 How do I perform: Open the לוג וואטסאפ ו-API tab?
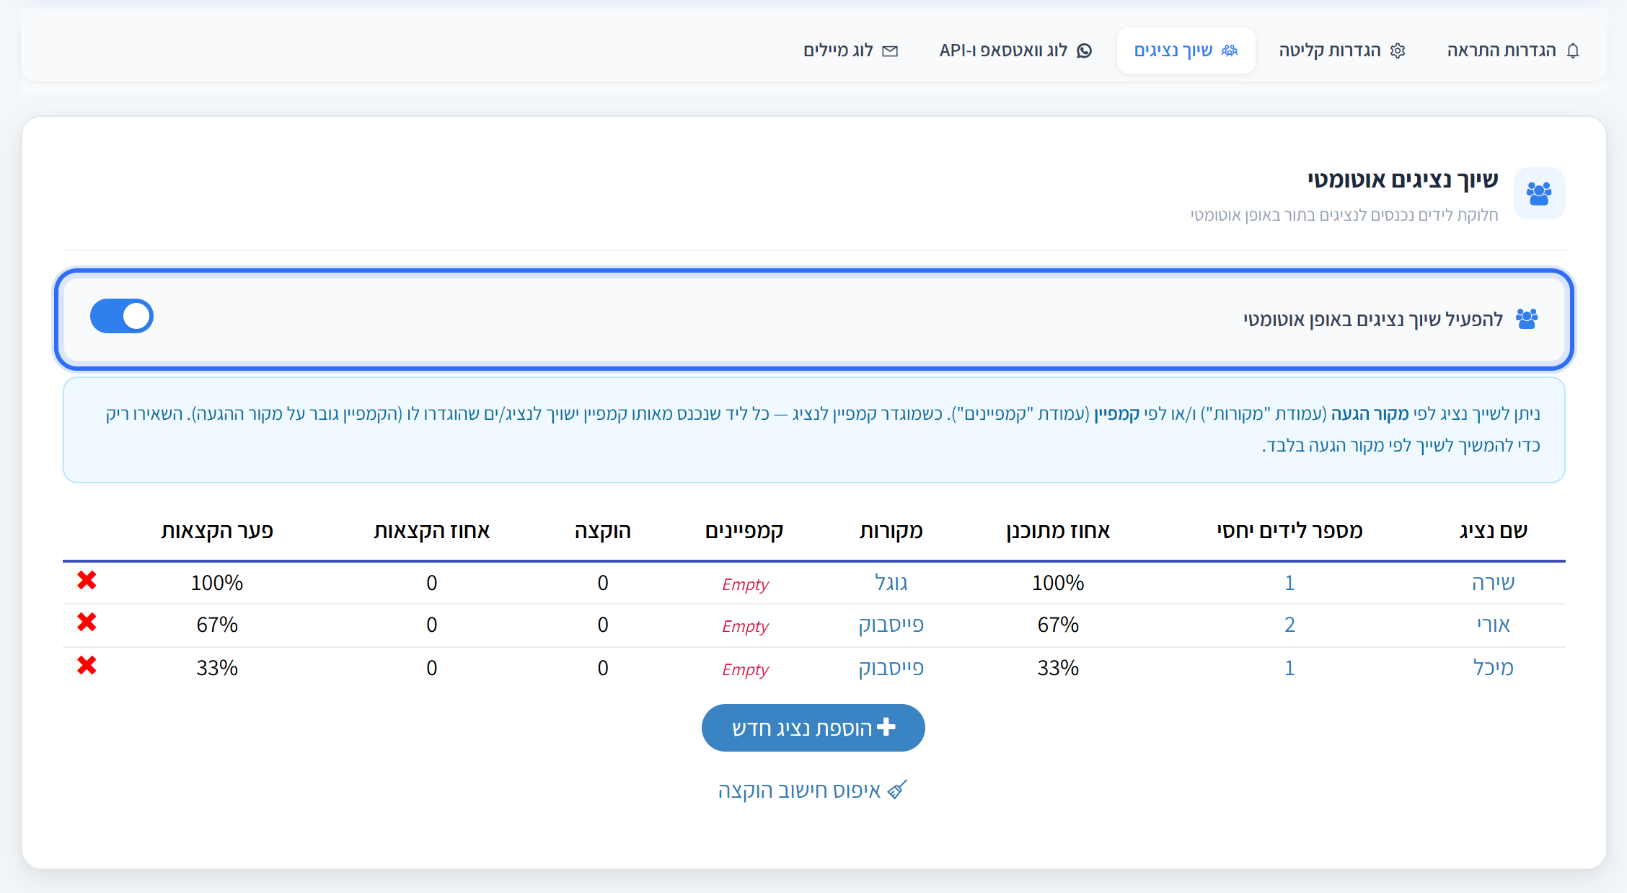tap(1015, 50)
